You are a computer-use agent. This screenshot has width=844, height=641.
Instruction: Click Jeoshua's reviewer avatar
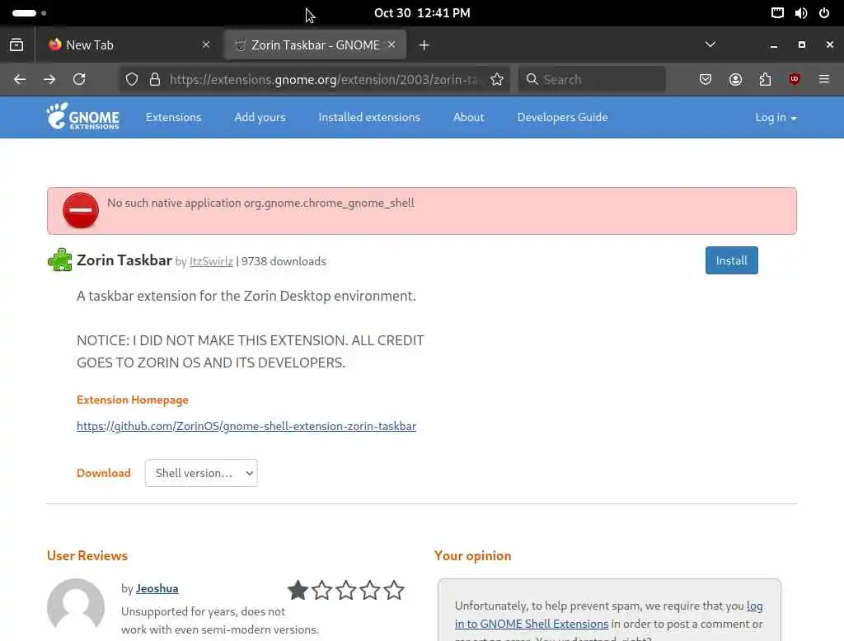[x=76, y=606]
